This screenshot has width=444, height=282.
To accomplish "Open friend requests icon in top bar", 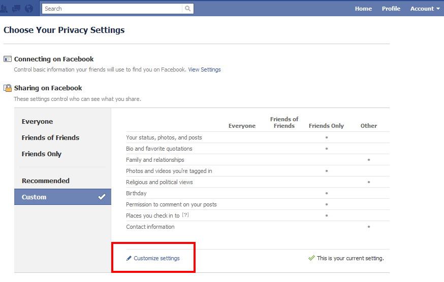I will click(x=4, y=9).
